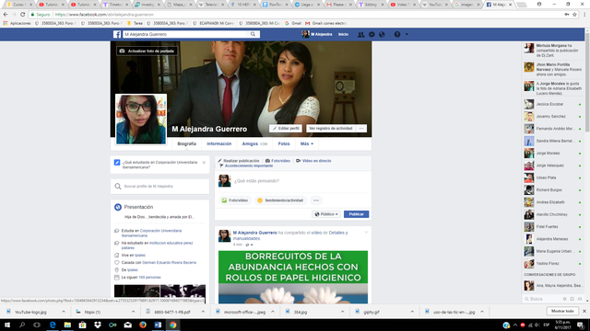590x331 pixels.
Task: Click Actualizar foto de portada button
Action: click(147, 51)
